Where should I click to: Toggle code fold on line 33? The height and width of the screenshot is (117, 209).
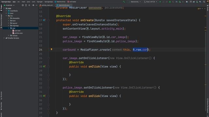(49, 88)
